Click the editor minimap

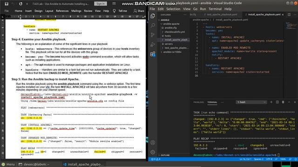point(290,26)
